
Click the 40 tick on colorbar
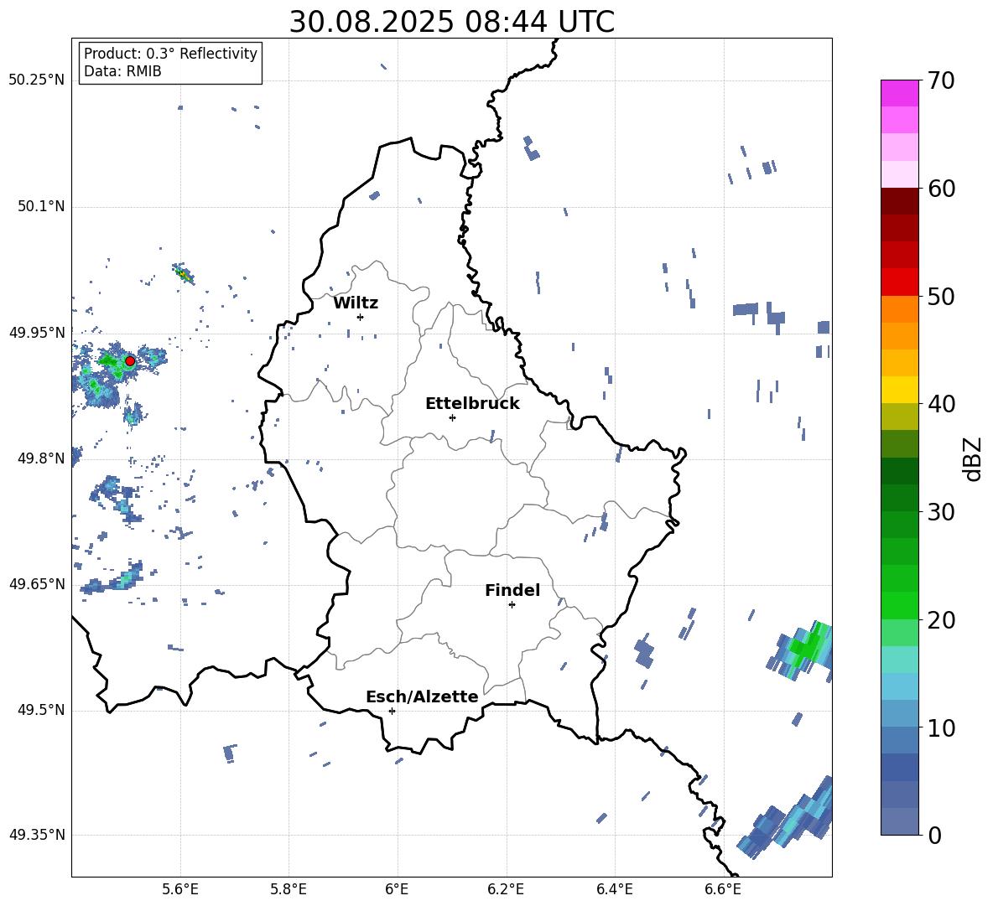tap(942, 404)
